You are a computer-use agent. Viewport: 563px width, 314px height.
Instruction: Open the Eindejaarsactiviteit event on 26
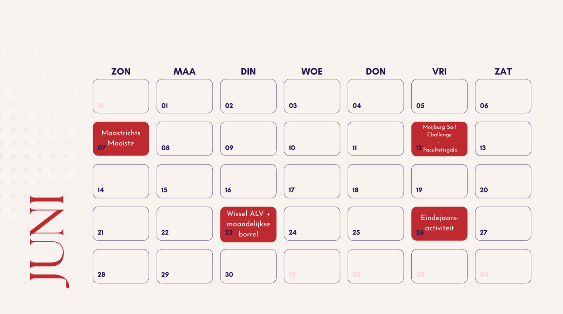pos(439,223)
